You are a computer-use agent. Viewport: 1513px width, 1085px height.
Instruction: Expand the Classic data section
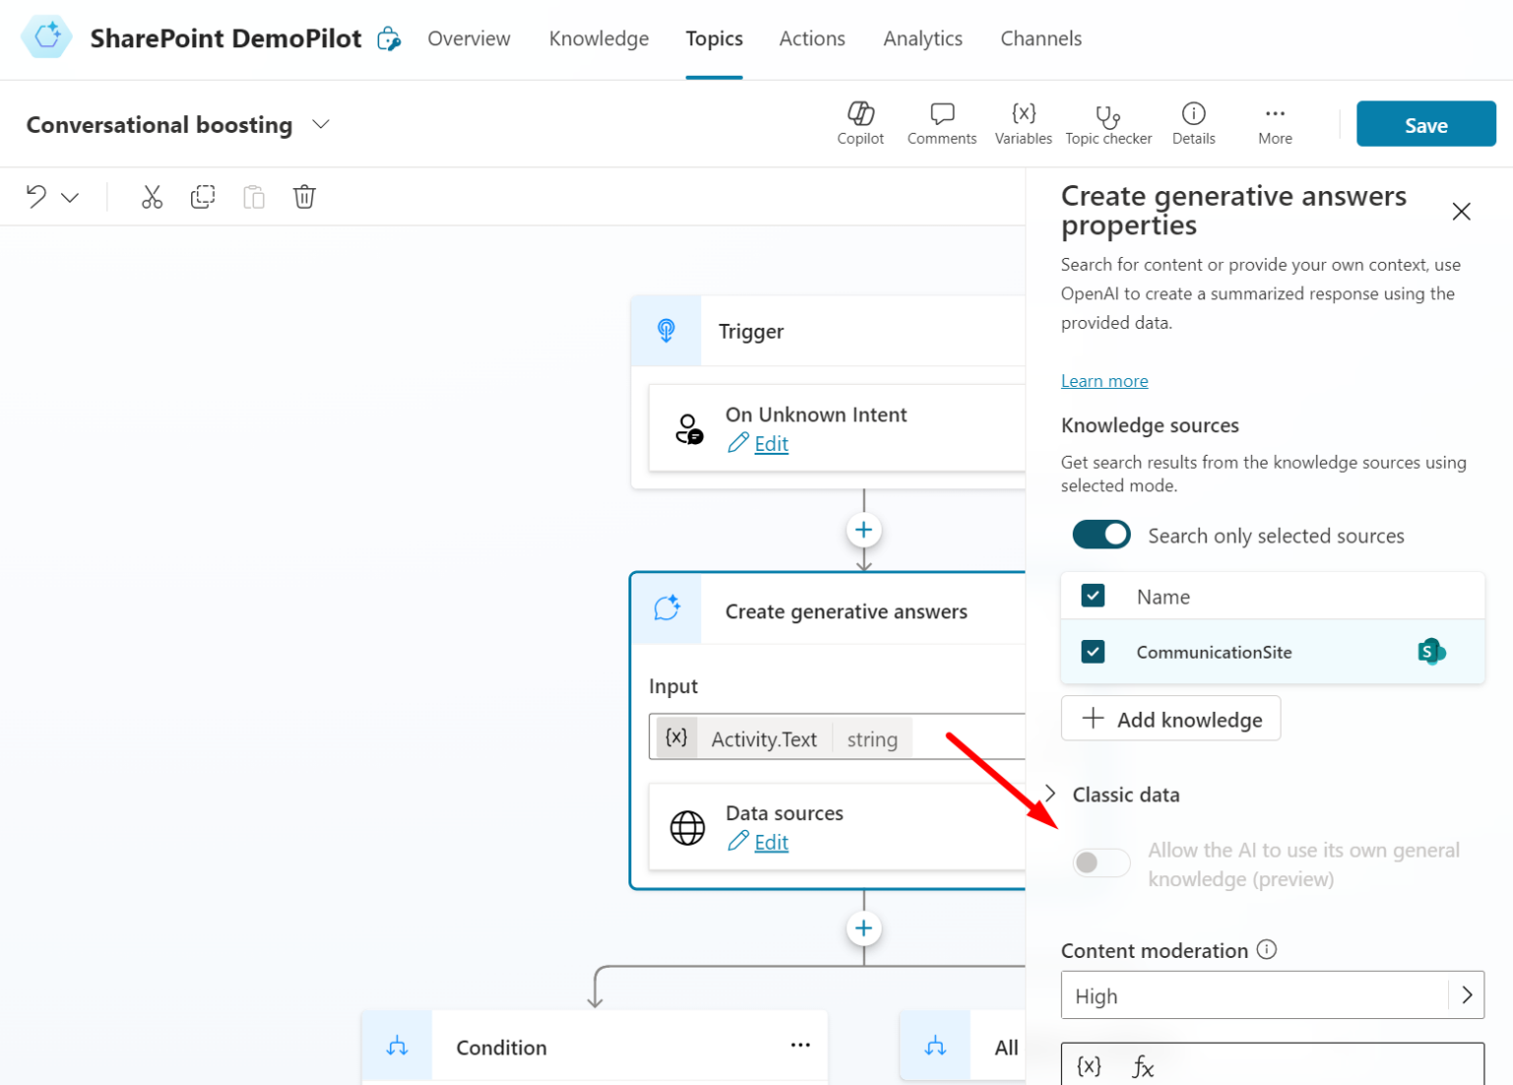click(1050, 794)
